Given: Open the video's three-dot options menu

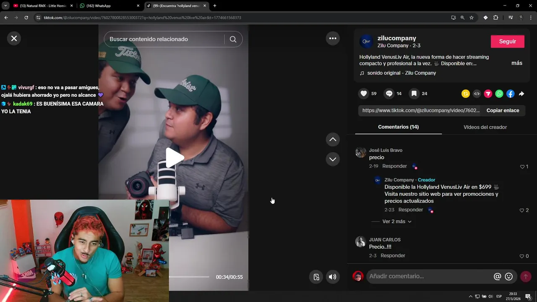Looking at the screenshot, I should point(333,38).
